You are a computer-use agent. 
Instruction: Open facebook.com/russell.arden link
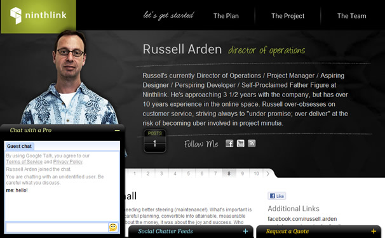pos(302,219)
